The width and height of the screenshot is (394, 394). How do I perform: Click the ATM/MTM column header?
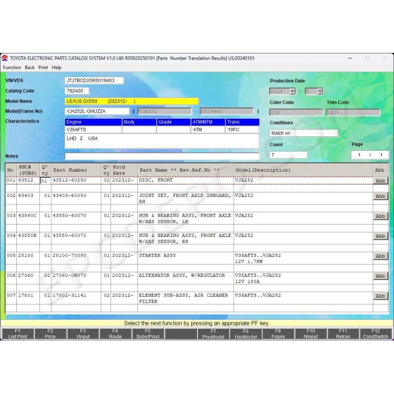point(208,122)
